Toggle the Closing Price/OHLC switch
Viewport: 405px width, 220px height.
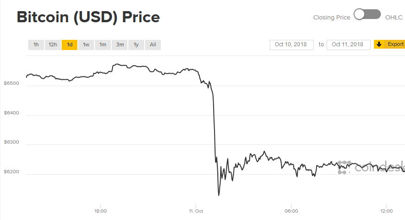(367, 15)
